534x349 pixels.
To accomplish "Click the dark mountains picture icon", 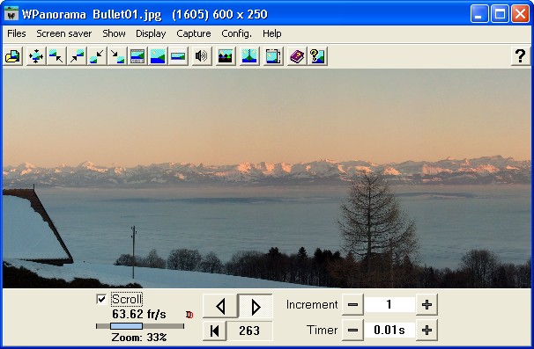I will 225,55.
